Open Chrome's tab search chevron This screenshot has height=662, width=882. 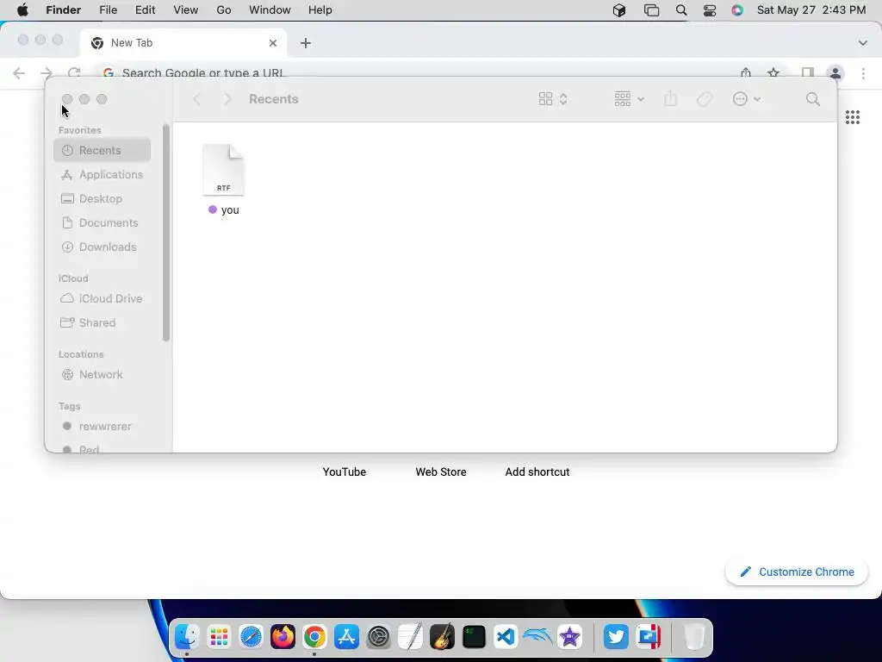click(863, 43)
